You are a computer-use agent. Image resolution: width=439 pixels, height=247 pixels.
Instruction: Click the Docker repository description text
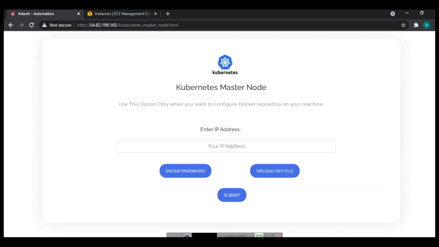221,104
